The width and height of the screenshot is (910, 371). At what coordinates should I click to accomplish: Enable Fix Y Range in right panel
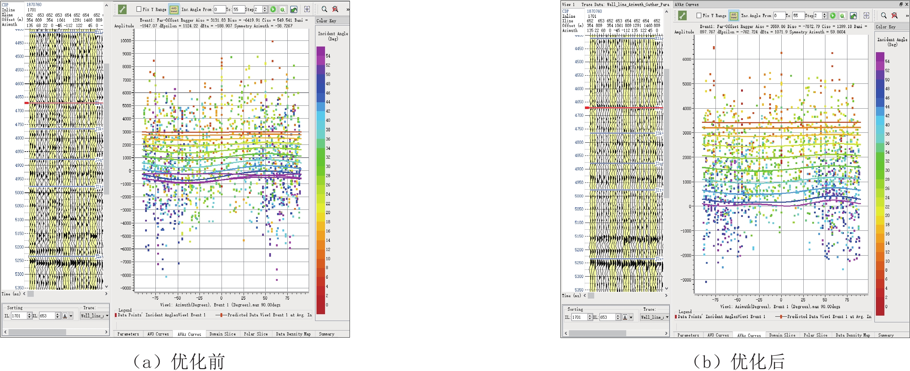pyautogui.click(x=699, y=16)
